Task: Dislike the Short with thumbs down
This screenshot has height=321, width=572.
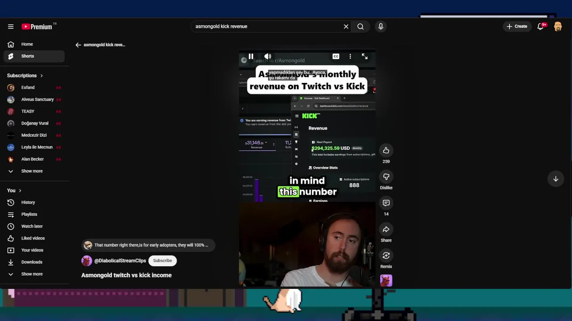Action: click(386, 177)
